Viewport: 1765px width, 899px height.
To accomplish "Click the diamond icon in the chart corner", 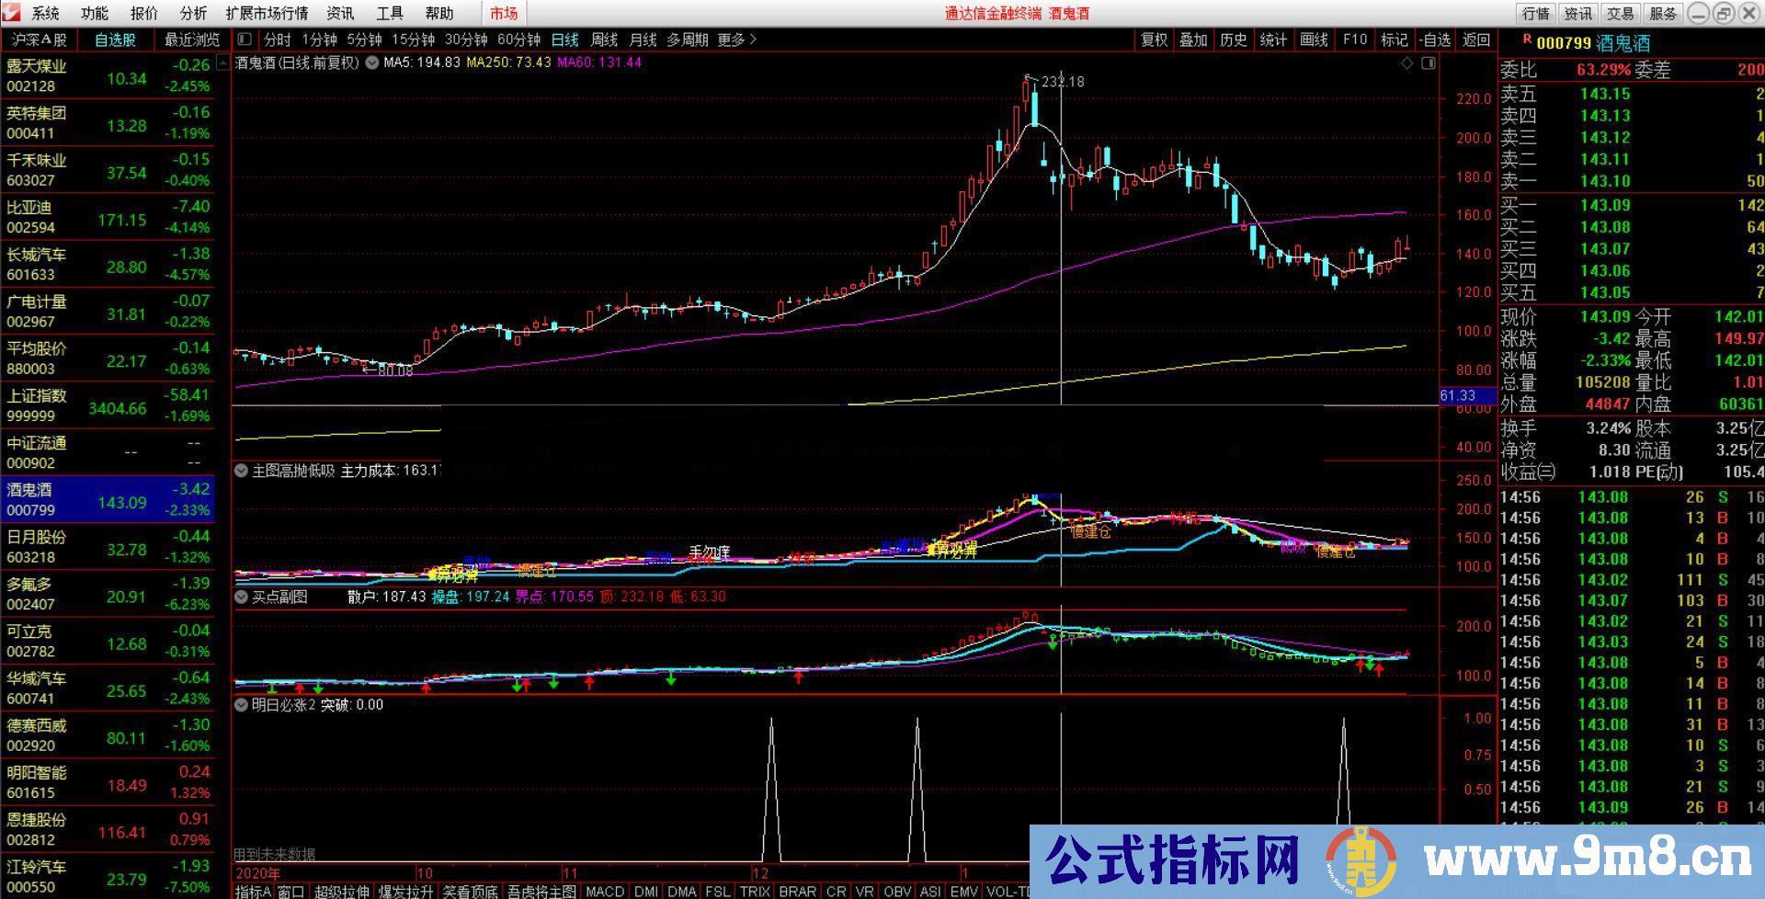I will coord(1407,63).
